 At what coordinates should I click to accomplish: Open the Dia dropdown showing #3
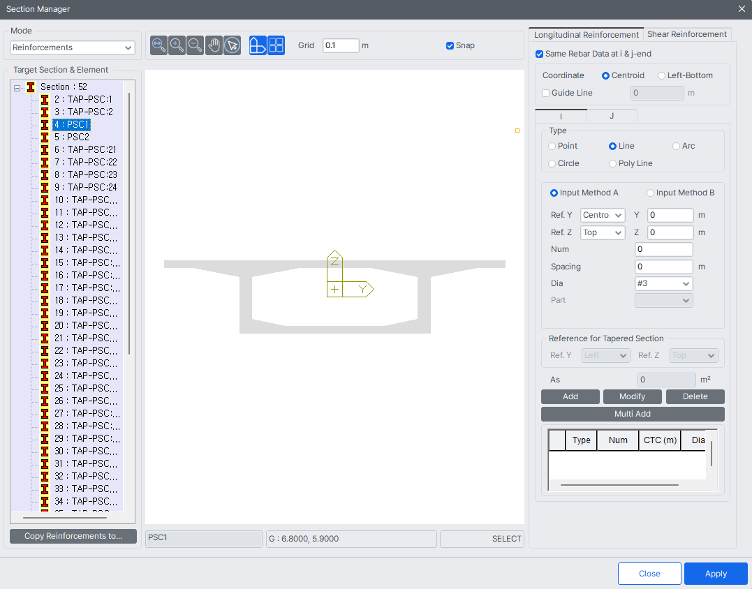click(664, 283)
